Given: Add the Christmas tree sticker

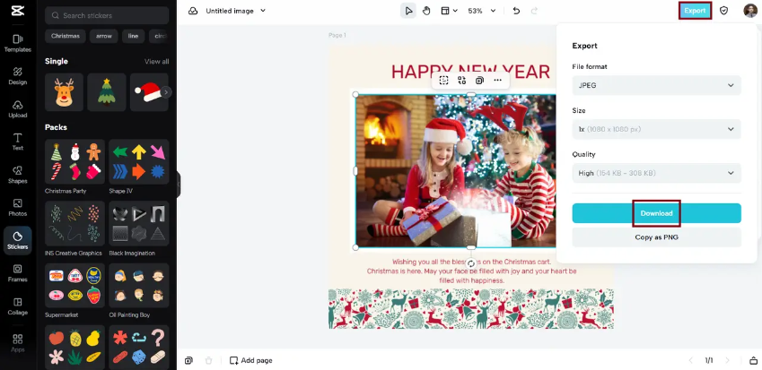Looking at the screenshot, I should point(107,92).
